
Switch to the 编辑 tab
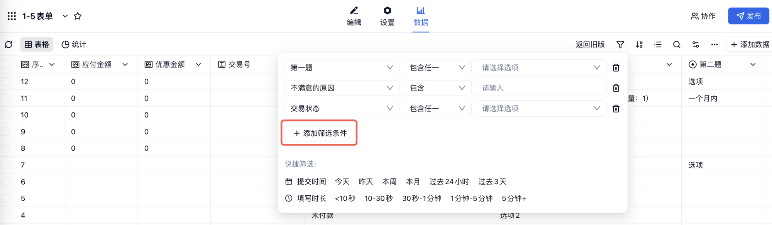point(354,16)
